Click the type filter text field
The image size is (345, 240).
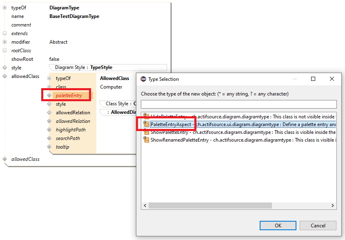pyautogui.click(x=238, y=104)
